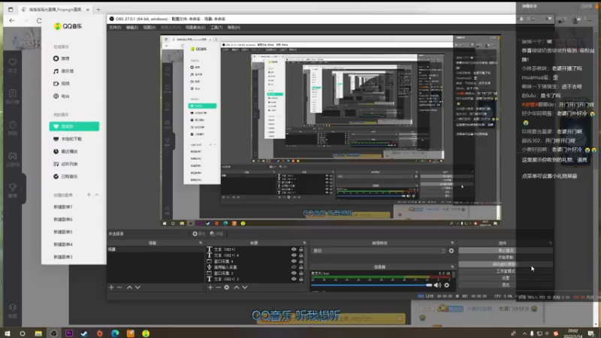Viewport: 601px width, 338px height.
Task: Remove selected scene with minus button
Action: point(119,287)
